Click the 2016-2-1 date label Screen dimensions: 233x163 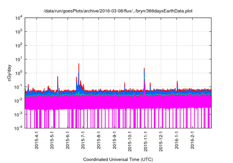tap(192, 140)
